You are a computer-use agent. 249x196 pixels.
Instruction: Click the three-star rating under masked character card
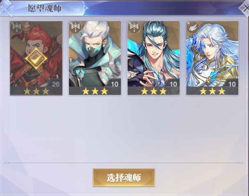click(x=95, y=91)
